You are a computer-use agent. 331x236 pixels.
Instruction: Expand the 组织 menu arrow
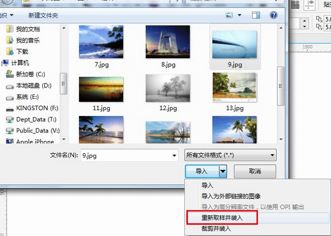click(x=12, y=15)
